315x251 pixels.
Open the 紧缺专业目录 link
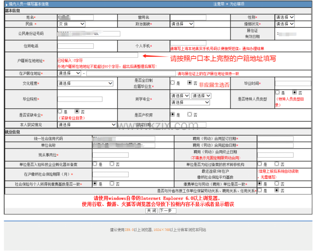pos(72,118)
